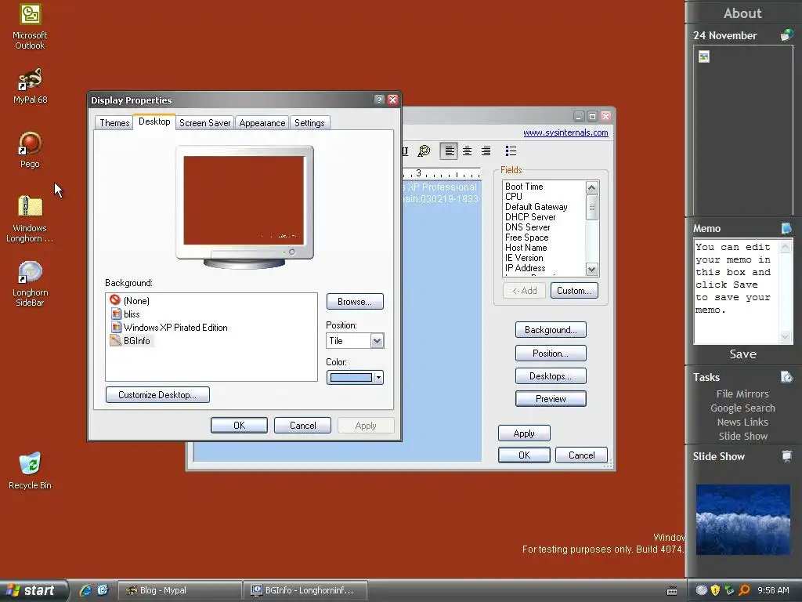Open the Start menu

[x=34, y=590]
